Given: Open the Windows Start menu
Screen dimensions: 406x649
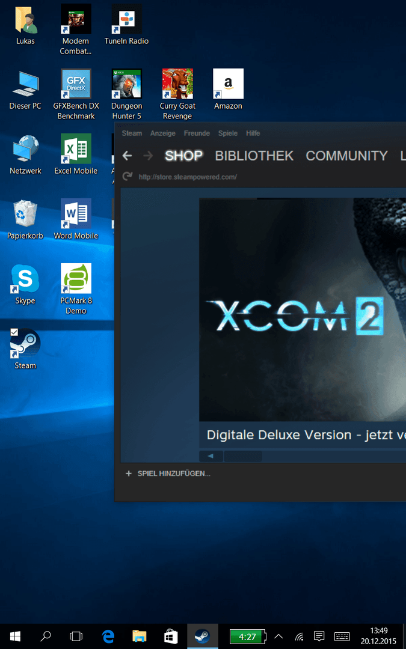Looking at the screenshot, I should click(15, 636).
